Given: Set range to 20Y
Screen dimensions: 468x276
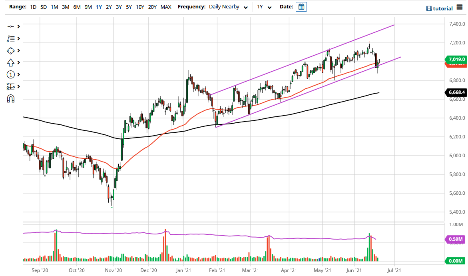Looking at the screenshot, I should tap(152, 7).
